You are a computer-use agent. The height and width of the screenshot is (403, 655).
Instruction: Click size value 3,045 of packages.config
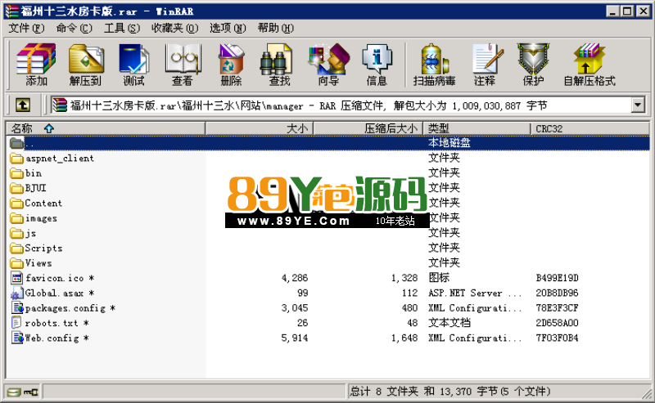point(295,308)
